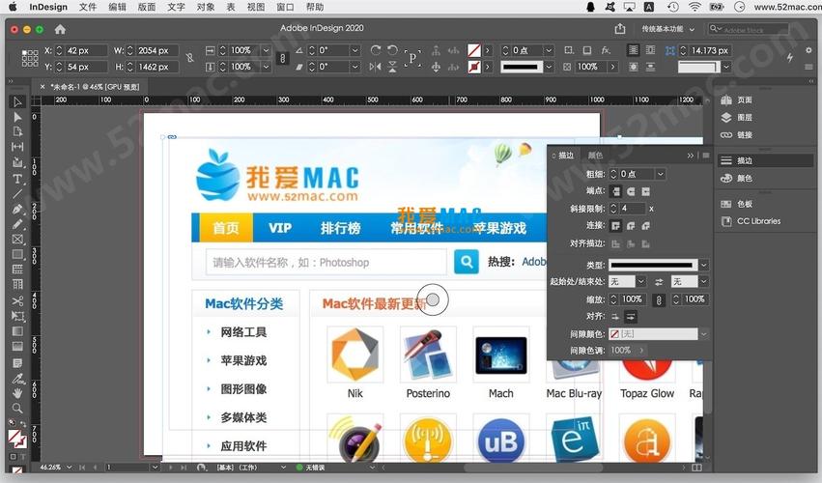Click the stroke color swatch in control bar
Image resolution: width=822 pixels, height=483 pixels.
pos(474,67)
